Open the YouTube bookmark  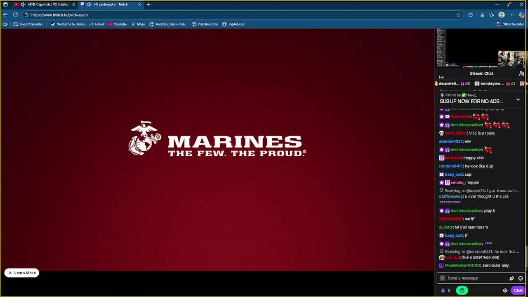[x=118, y=24]
